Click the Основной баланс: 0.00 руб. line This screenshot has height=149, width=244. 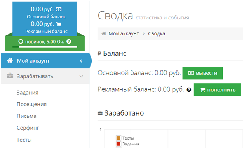139,73
